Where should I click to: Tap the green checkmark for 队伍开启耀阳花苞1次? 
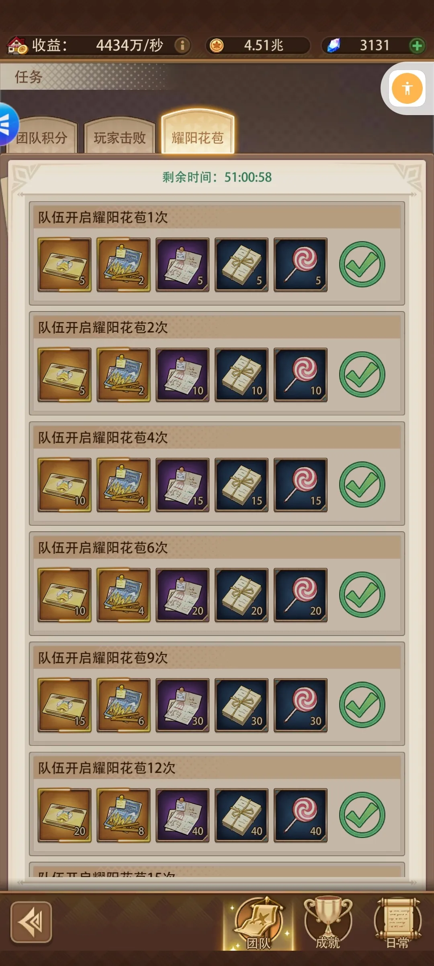click(362, 264)
